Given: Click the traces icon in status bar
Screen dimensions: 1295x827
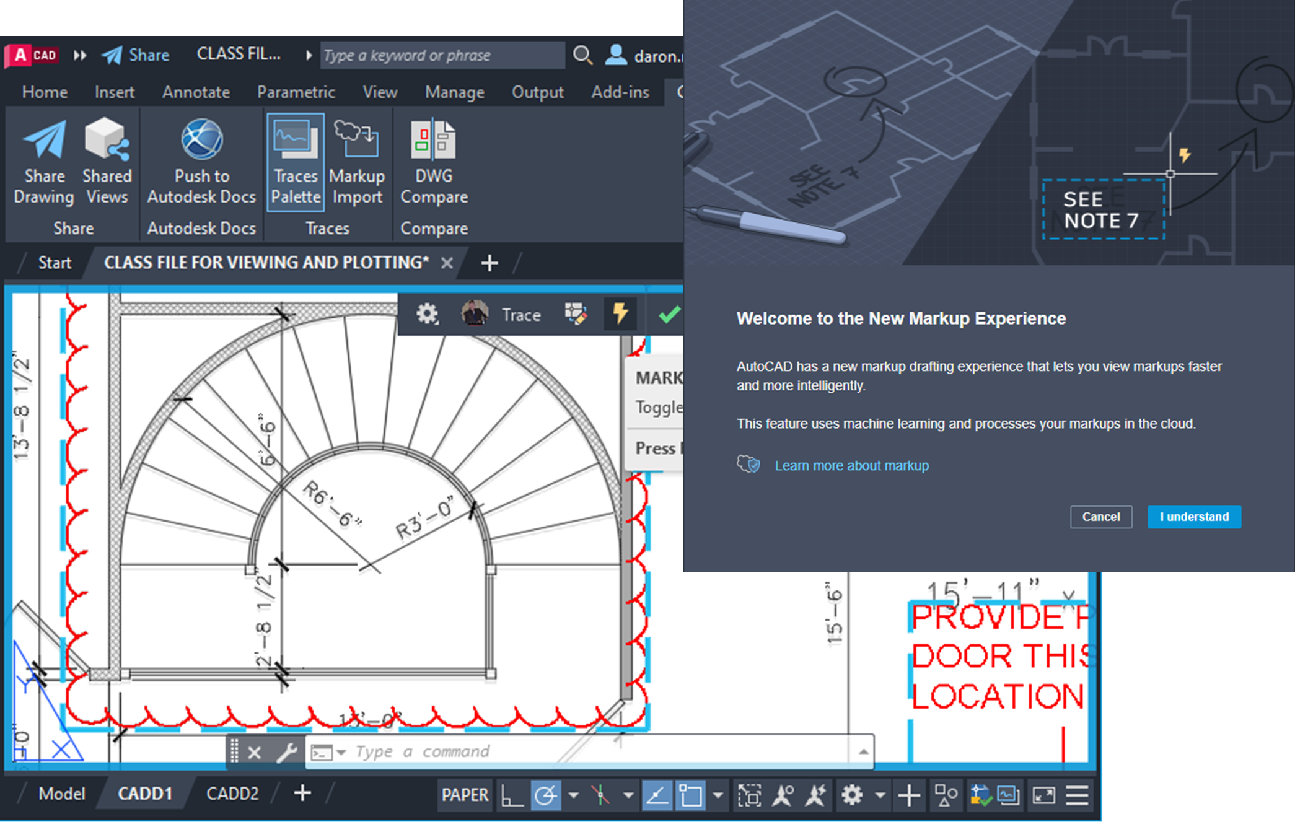Looking at the screenshot, I should [x=1009, y=795].
